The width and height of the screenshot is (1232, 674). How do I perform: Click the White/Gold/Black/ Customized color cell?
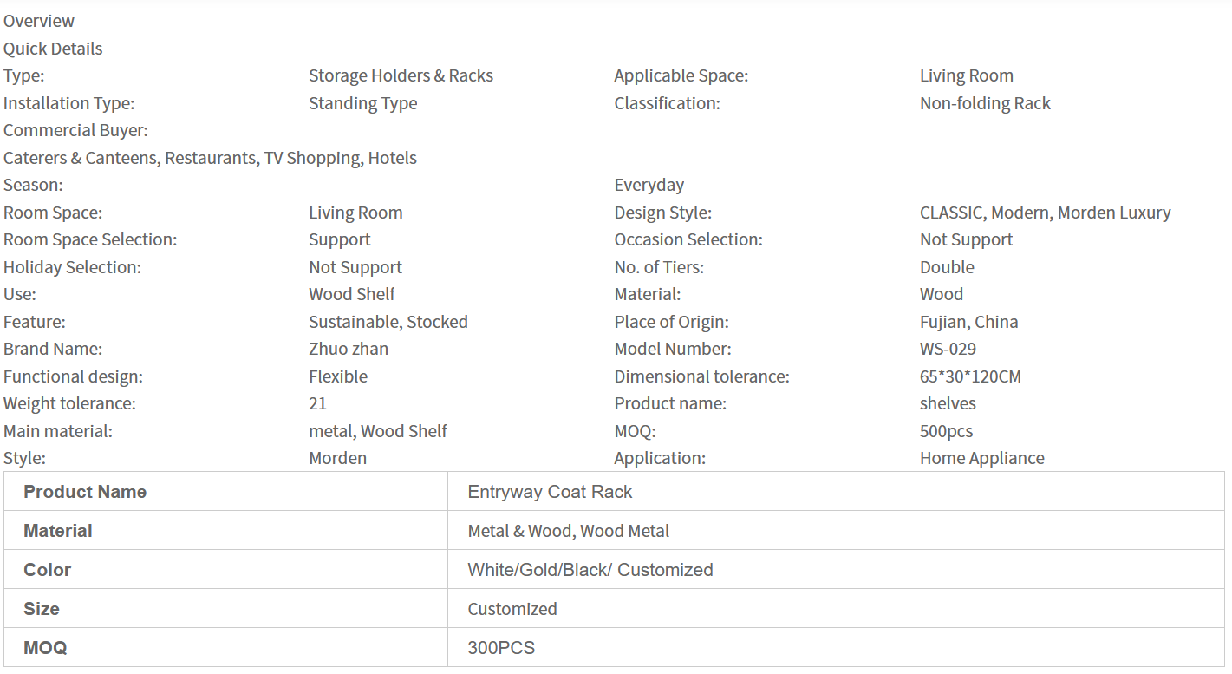coord(590,570)
